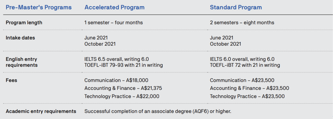
Task: Click the Fees row label
Action: click(x=11, y=80)
